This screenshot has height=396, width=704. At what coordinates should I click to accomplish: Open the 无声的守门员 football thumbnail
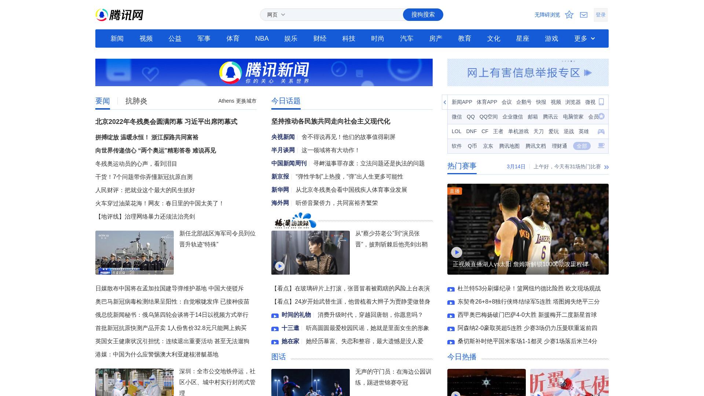click(311, 382)
